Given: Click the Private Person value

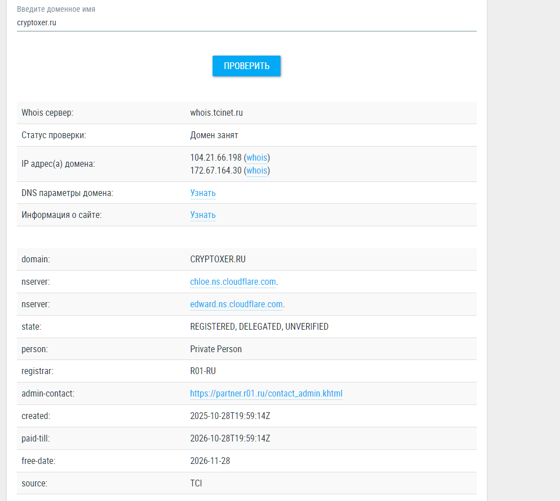Looking at the screenshot, I should pyautogui.click(x=216, y=349).
